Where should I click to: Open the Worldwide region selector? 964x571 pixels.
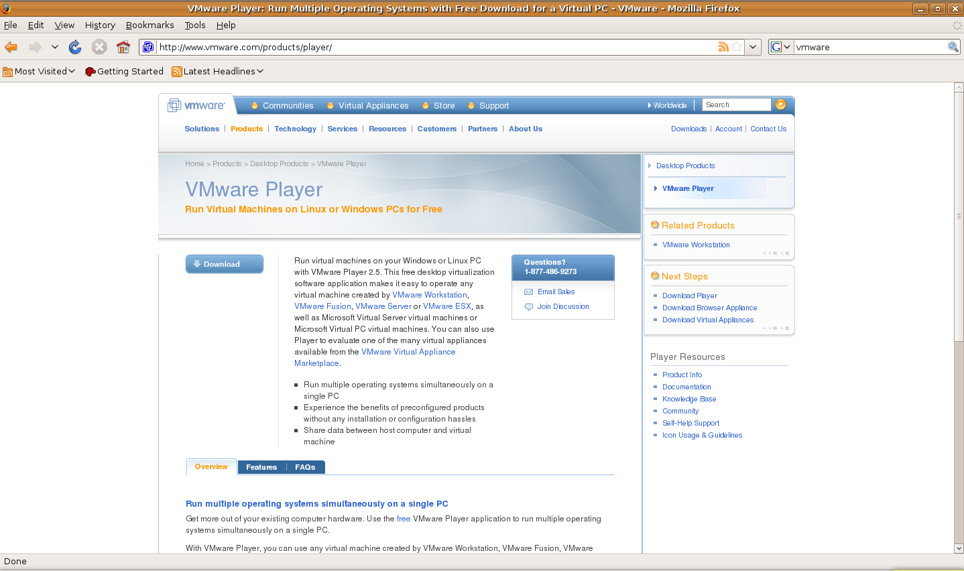click(667, 105)
